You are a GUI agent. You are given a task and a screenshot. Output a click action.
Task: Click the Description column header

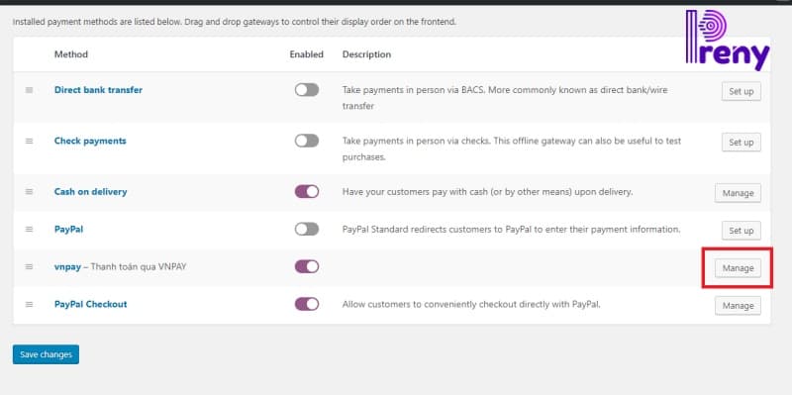coord(366,54)
